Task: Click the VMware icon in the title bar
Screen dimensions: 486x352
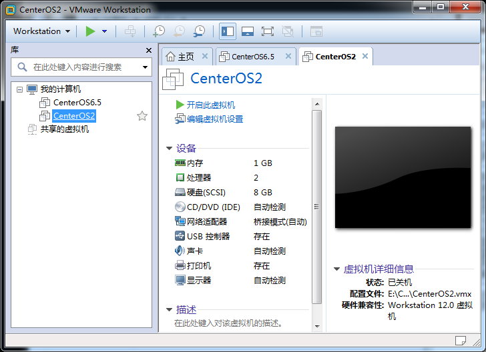Action: pyautogui.click(x=11, y=10)
